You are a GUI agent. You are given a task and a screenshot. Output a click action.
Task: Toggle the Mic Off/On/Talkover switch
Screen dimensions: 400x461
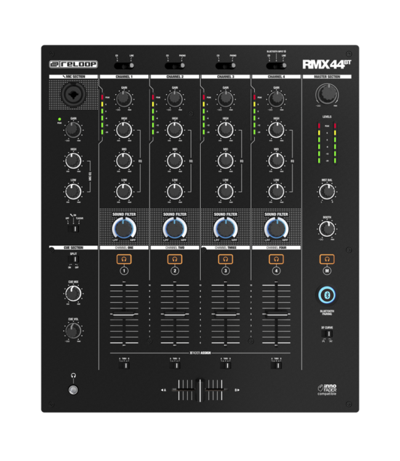[x=73, y=229]
